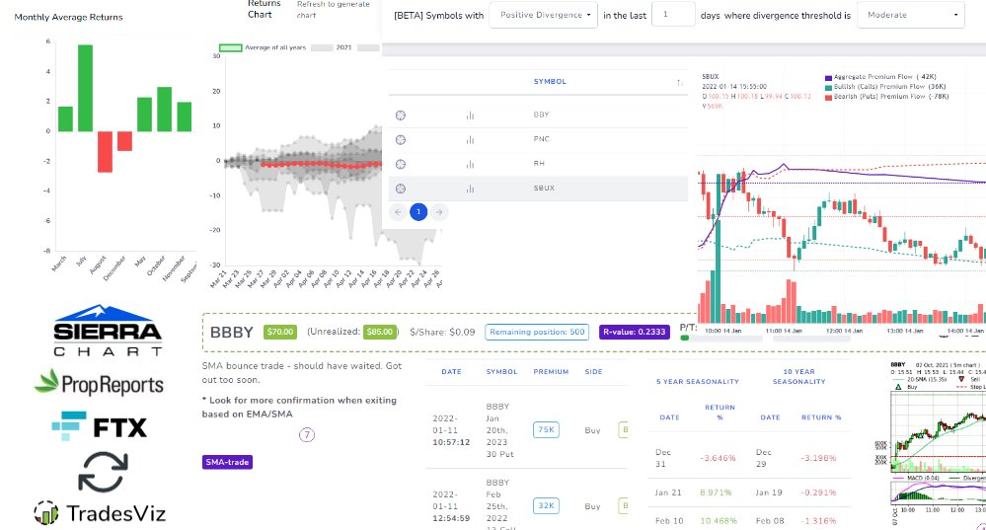
Task: Click the circled 7 note counter
Action: pos(306,434)
